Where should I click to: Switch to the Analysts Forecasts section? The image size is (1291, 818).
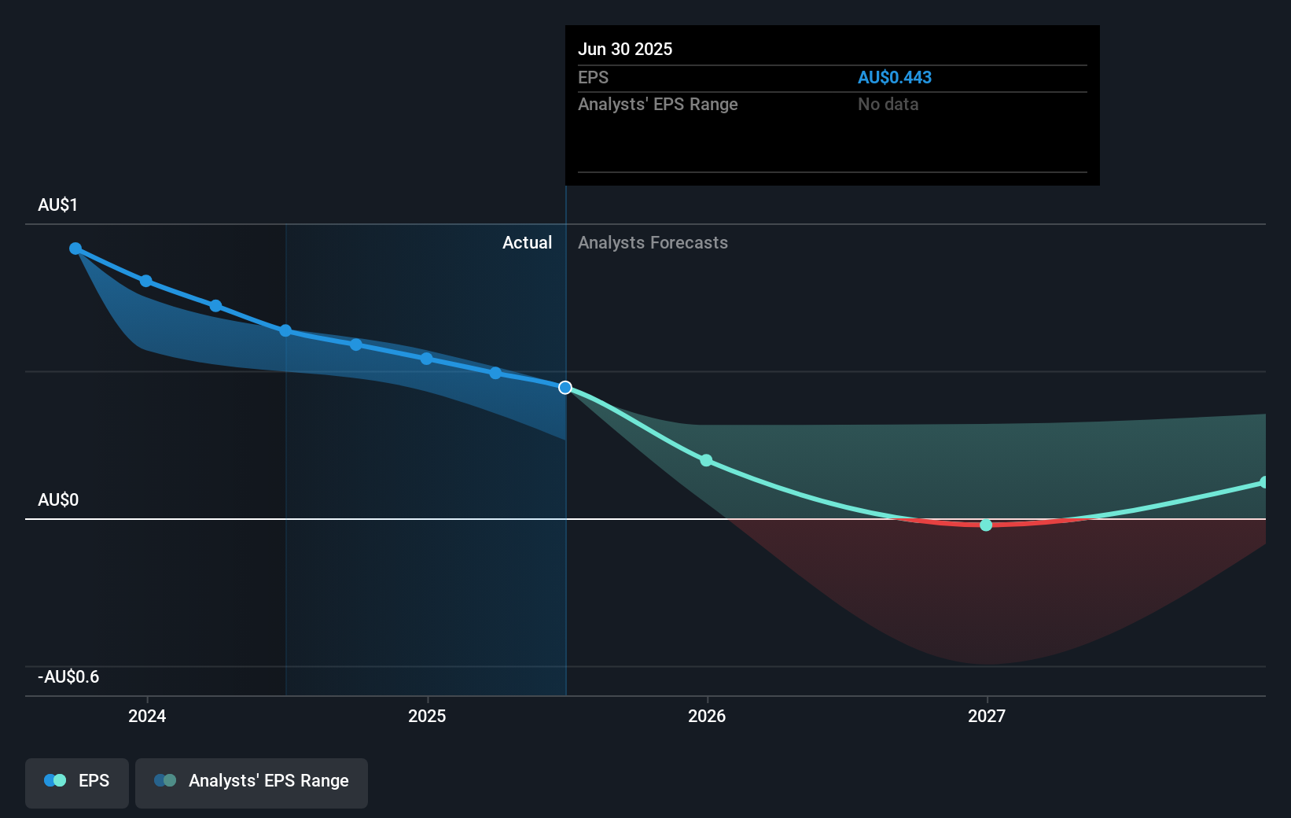point(653,242)
